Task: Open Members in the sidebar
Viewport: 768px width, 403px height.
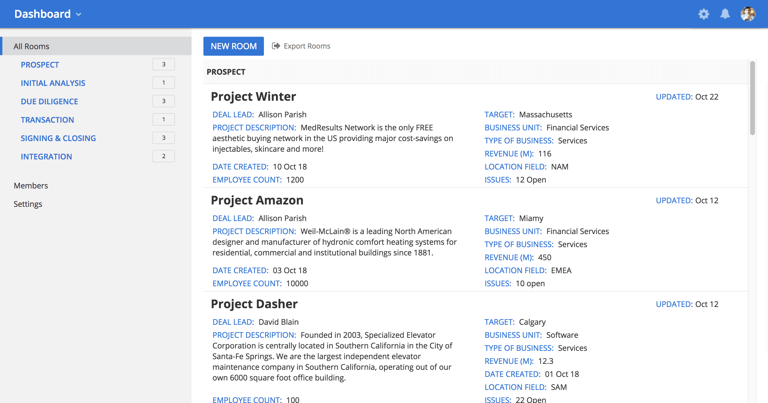Action: (x=31, y=185)
